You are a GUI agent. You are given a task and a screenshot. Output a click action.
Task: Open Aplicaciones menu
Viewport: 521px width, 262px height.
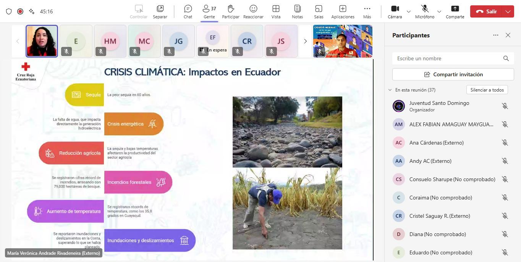click(x=343, y=11)
